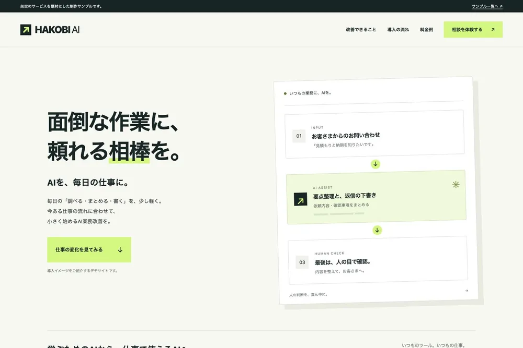This screenshot has height=348, width=523.
Task: Click the green down arrow below the AI ASSIST card
Action: point(377,230)
